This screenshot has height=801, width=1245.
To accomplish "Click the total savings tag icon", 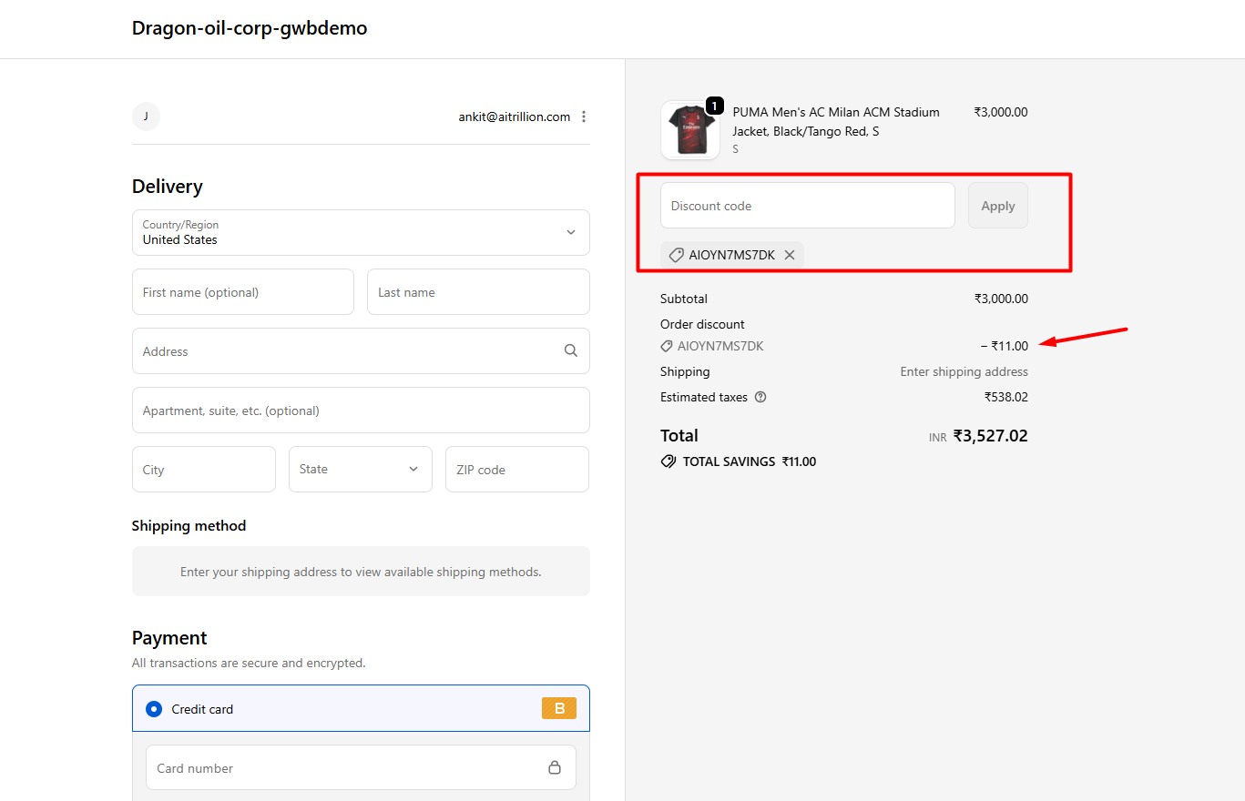I will [668, 461].
